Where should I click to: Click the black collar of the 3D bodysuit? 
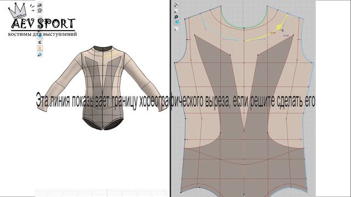[103, 48]
